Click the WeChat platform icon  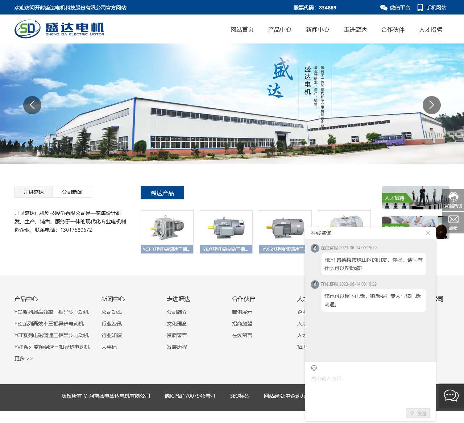[x=384, y=8]
